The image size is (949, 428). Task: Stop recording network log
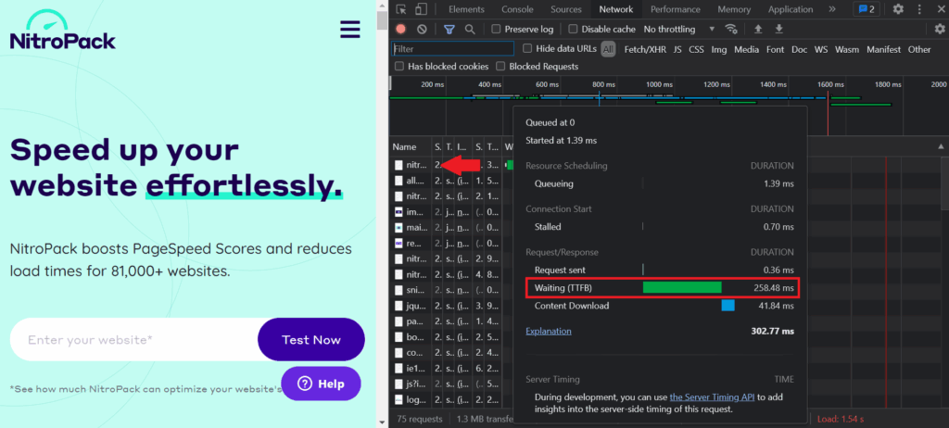point(400,29)
